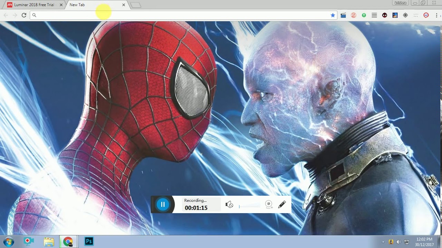This screenshot has height=248, width=442.
Task: Show hidden system tray icons
Action: pyautogui.click(x=383, y=242)
